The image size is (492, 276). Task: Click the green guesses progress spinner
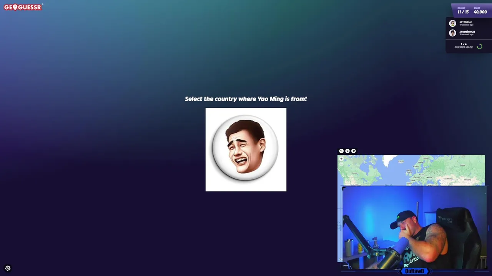tap(479, 47)
